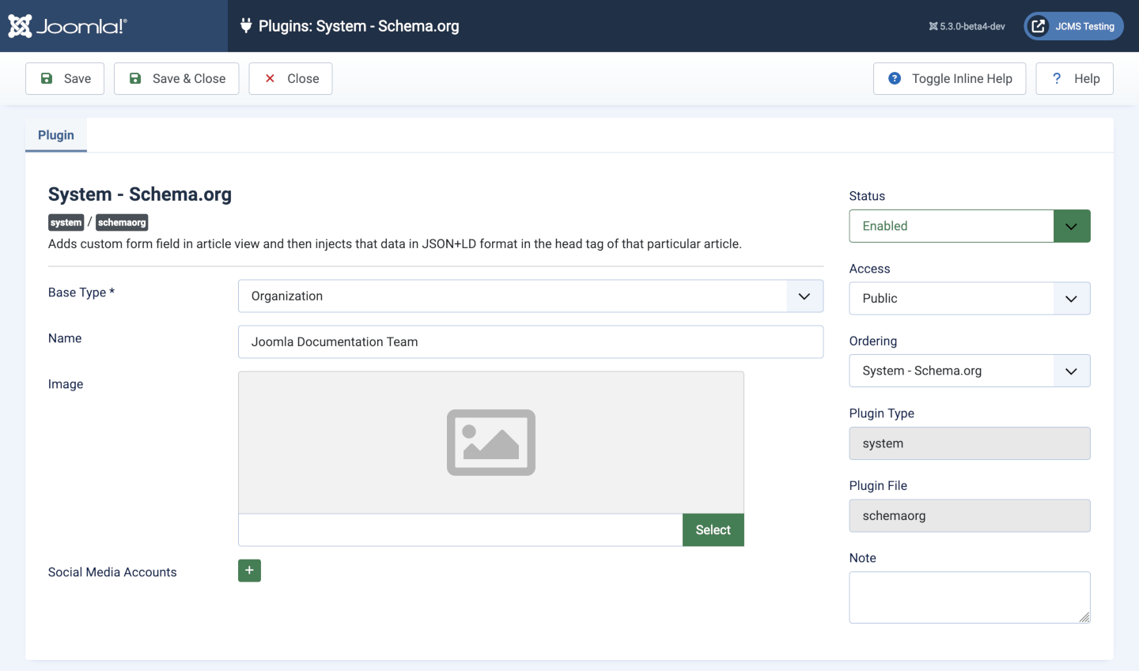Click the image preview placeholder
1139x671 pixels.
click(491, 443)
